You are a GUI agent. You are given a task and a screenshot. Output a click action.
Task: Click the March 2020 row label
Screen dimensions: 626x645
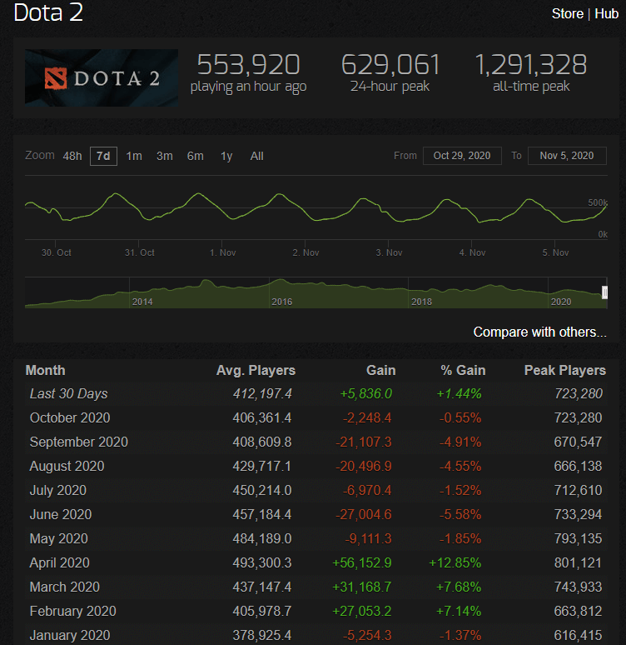[65, 587]
